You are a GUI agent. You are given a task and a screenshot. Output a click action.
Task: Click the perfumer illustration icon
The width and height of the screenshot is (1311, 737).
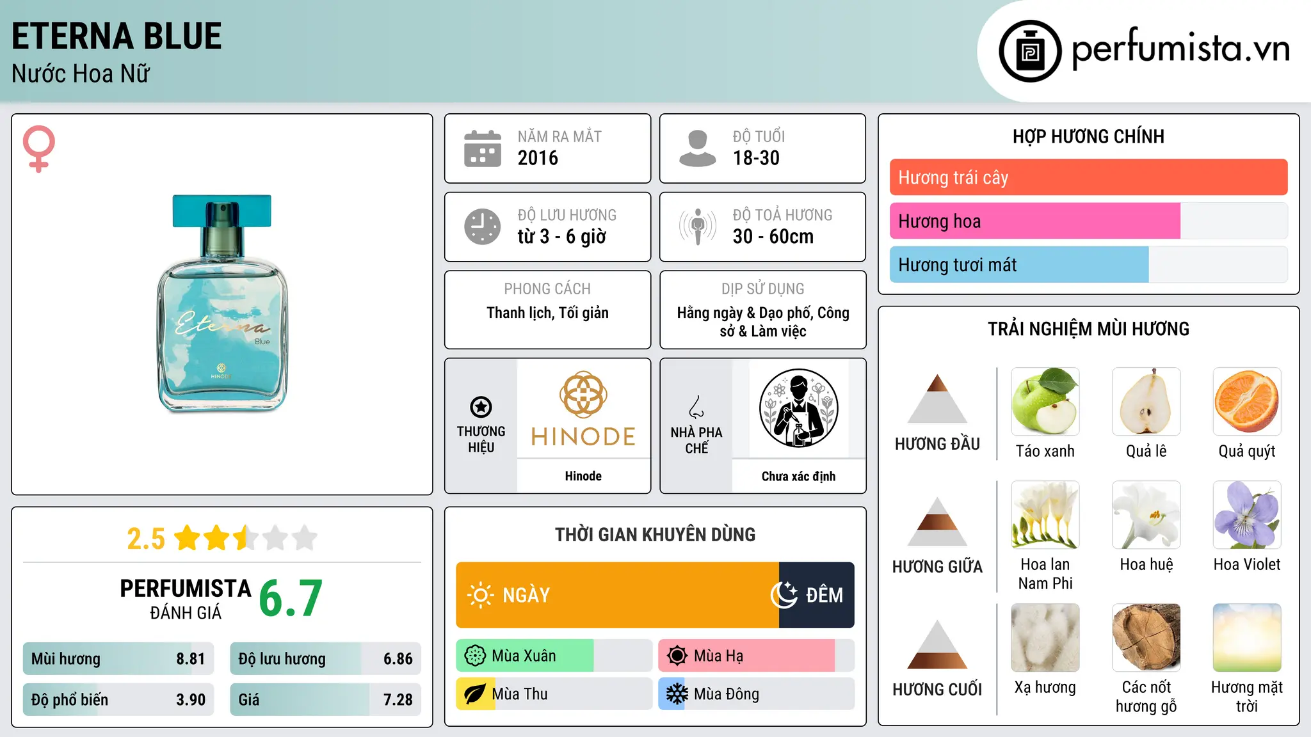[x=798, y=408]
